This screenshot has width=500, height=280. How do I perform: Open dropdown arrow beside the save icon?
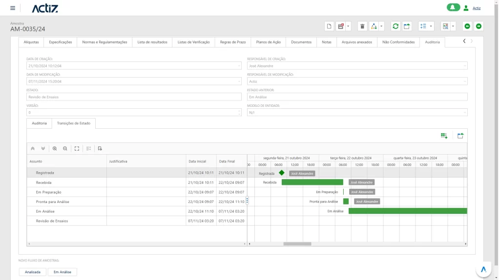(x=348, y=26)
